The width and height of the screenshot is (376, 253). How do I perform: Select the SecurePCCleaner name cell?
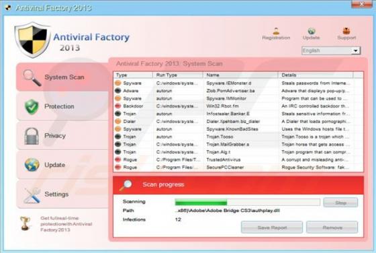225,168
